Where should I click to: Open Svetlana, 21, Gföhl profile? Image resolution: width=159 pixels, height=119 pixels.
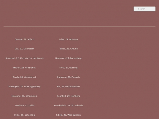coord(24,106)
